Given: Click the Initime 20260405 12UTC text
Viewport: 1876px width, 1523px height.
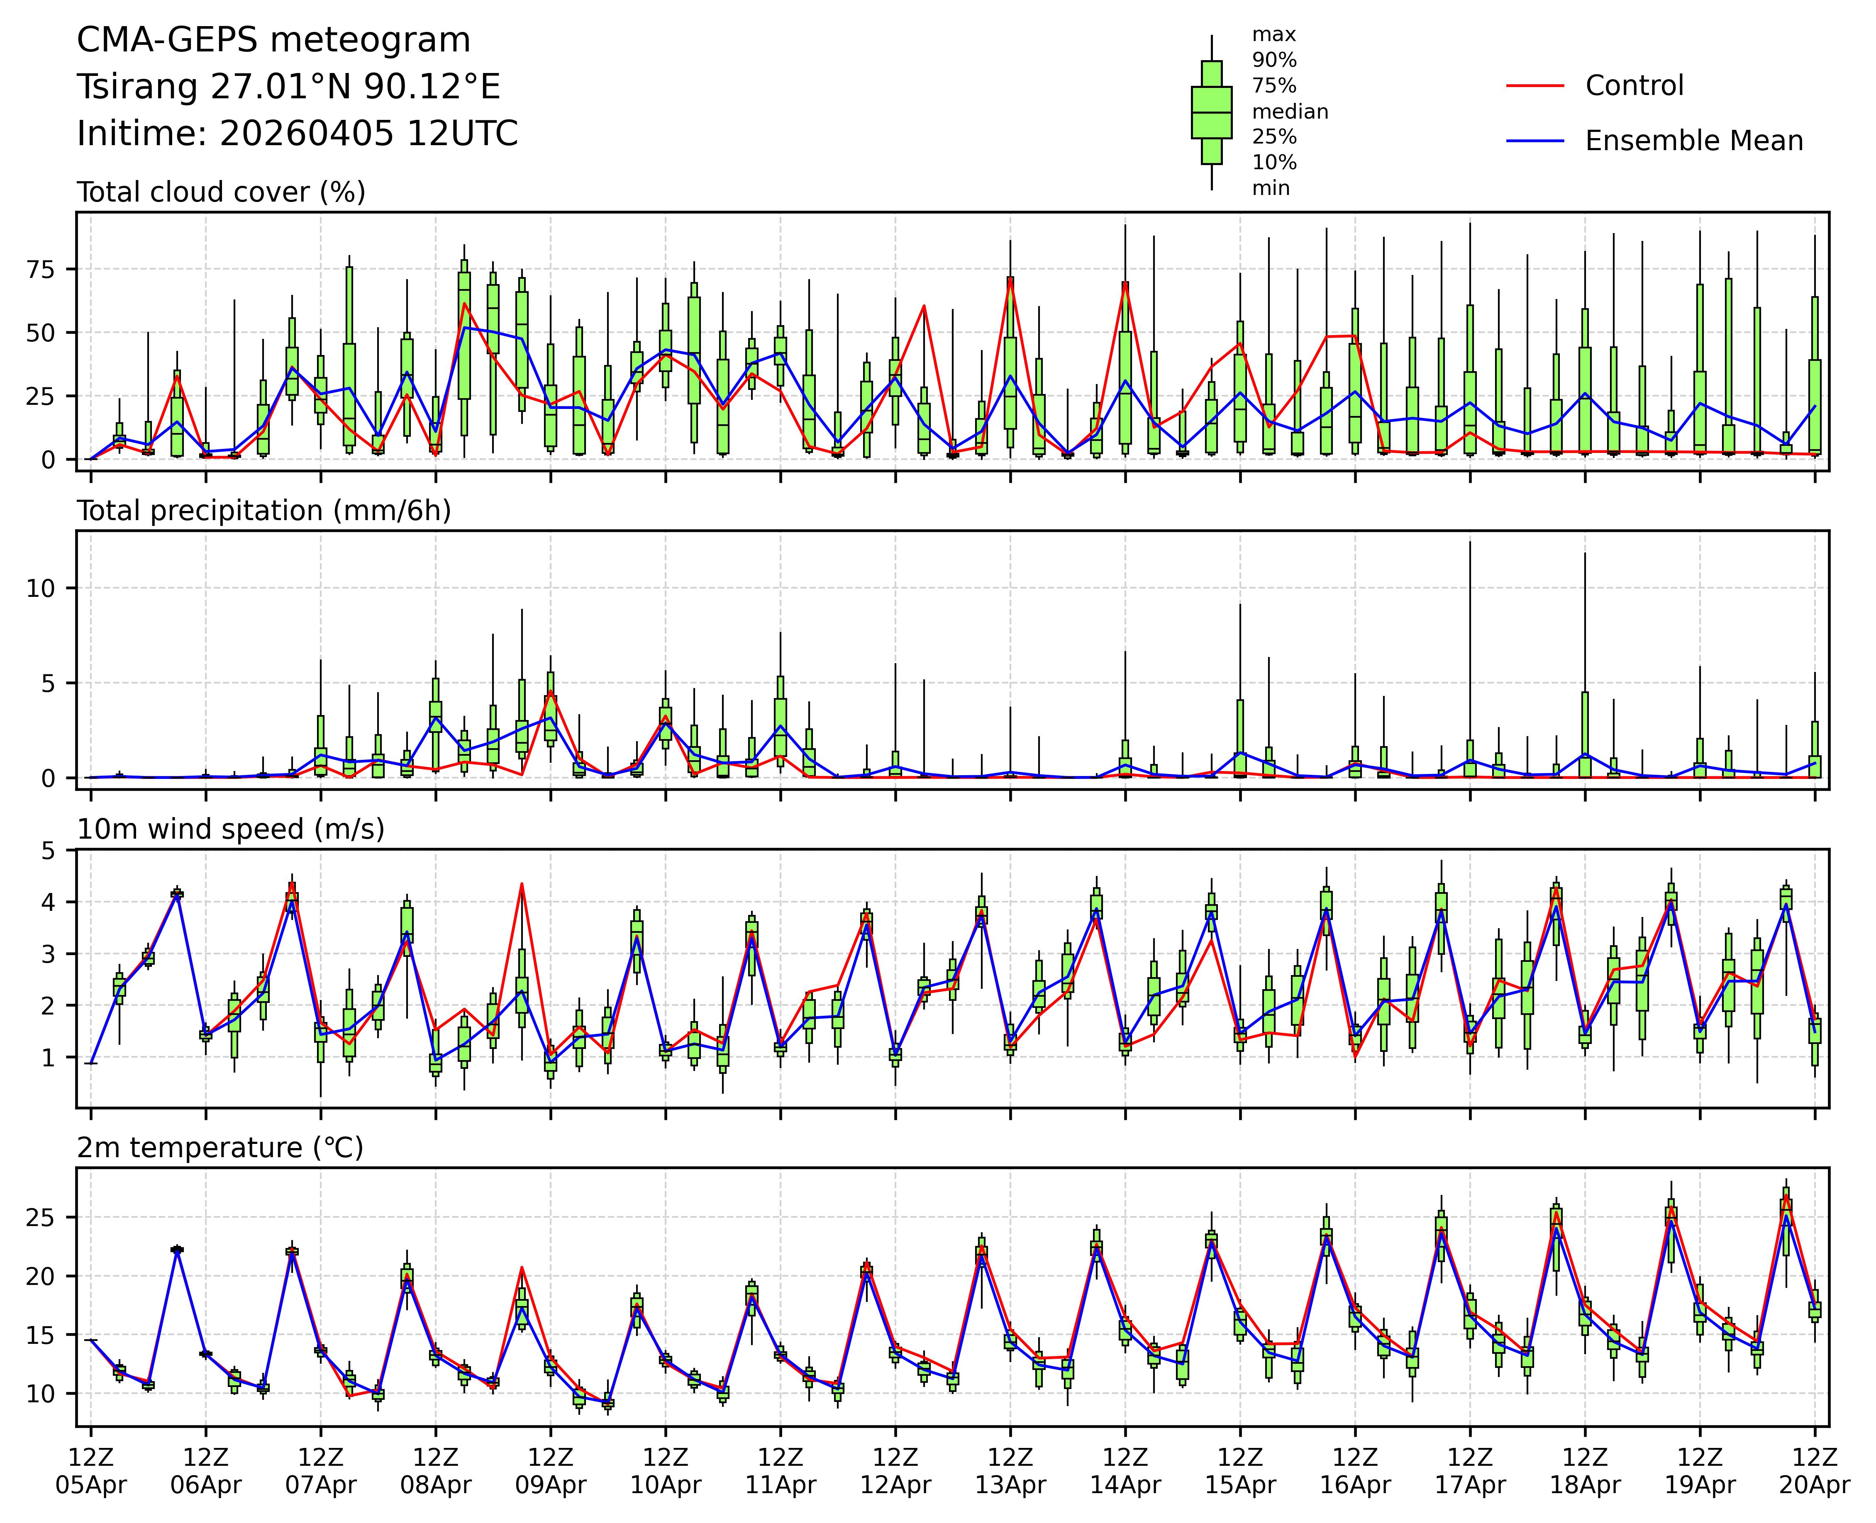Looking at the screenshot, I should [x=297, y=134].
